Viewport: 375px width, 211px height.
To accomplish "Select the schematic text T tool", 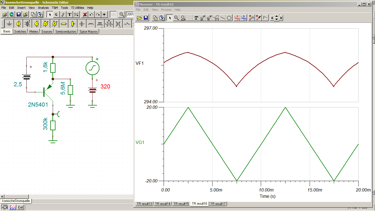I will (x=69, y=15).
